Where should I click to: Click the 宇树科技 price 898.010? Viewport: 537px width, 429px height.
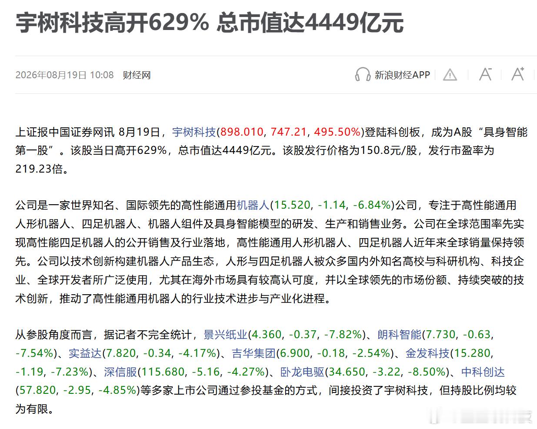tap(242, 132)
